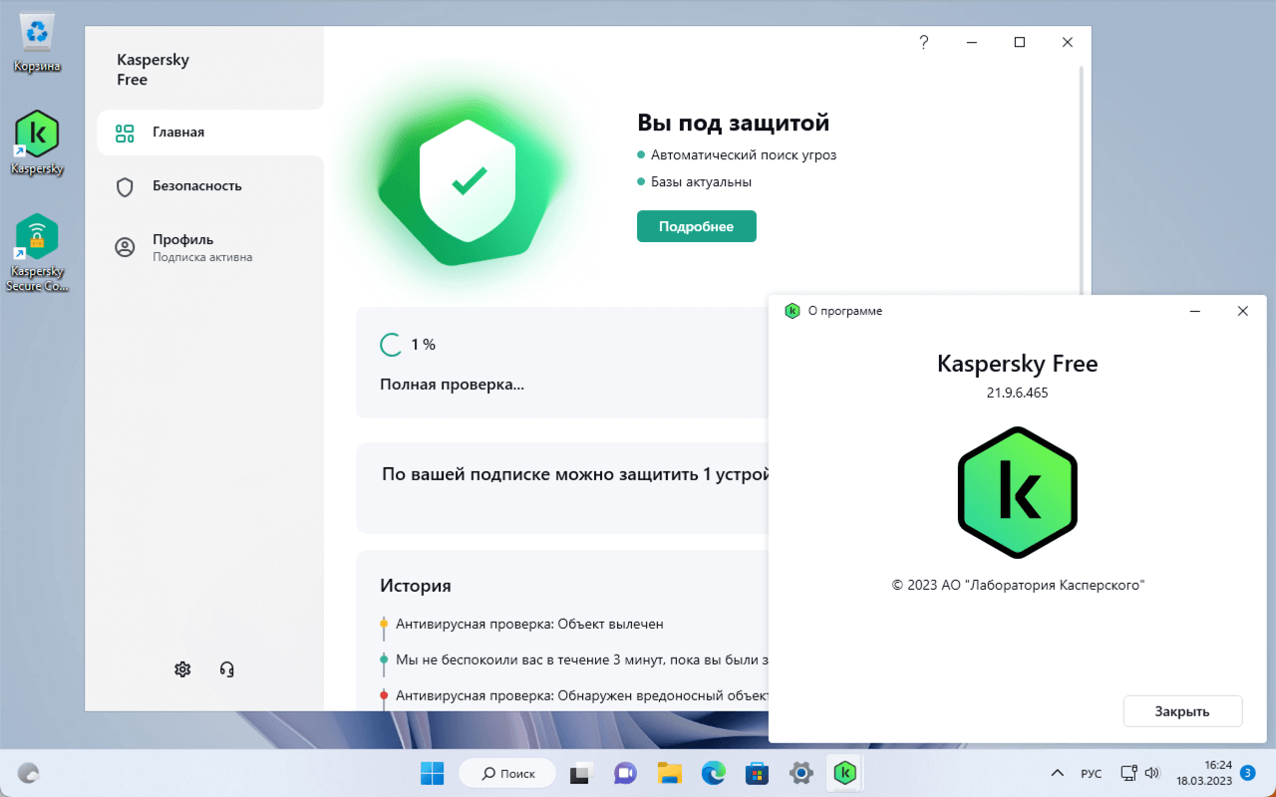Click the large Kaspersky logo in About dialog
Viewport: 1276px width, 797px height.
(x=1018, y=492)
